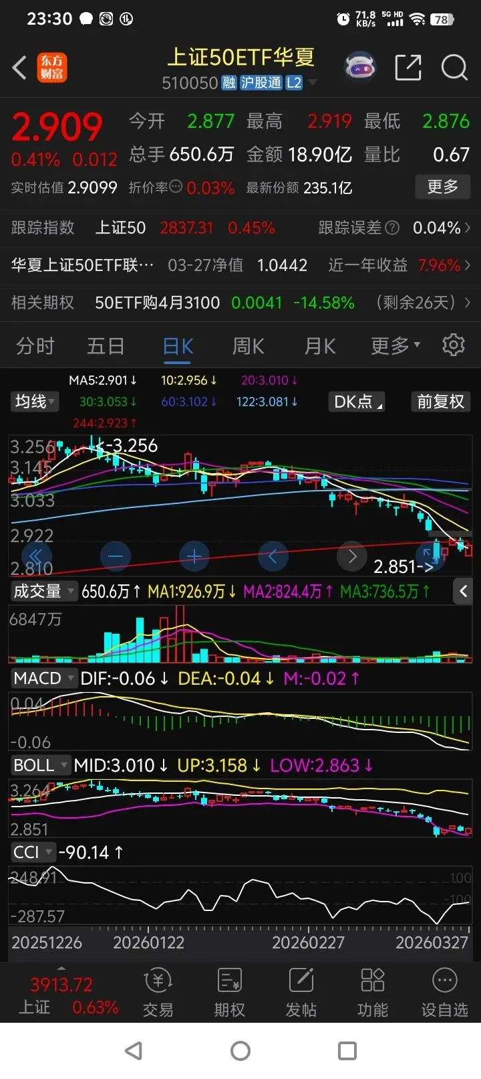Tap the 最新份额 235.1亿 value
Viewport: 481px width, 1079px height.
[x=328, y=187]
